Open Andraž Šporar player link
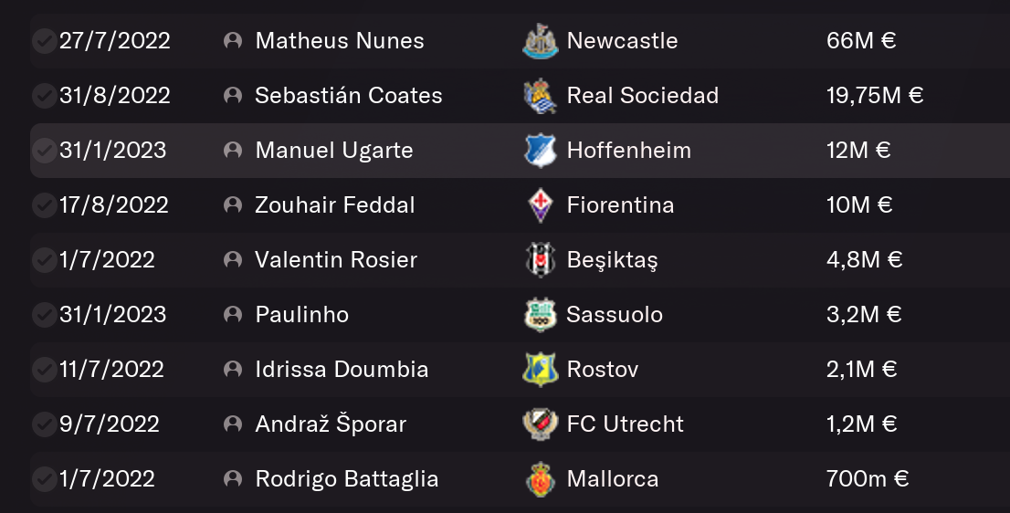Image resolution: width=1010 pixels, height=513 pixels. (331, 424)
